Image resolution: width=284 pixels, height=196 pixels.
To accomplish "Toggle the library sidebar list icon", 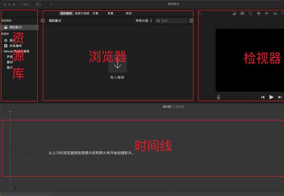I will pyautogui.click(x=43, y=21).
